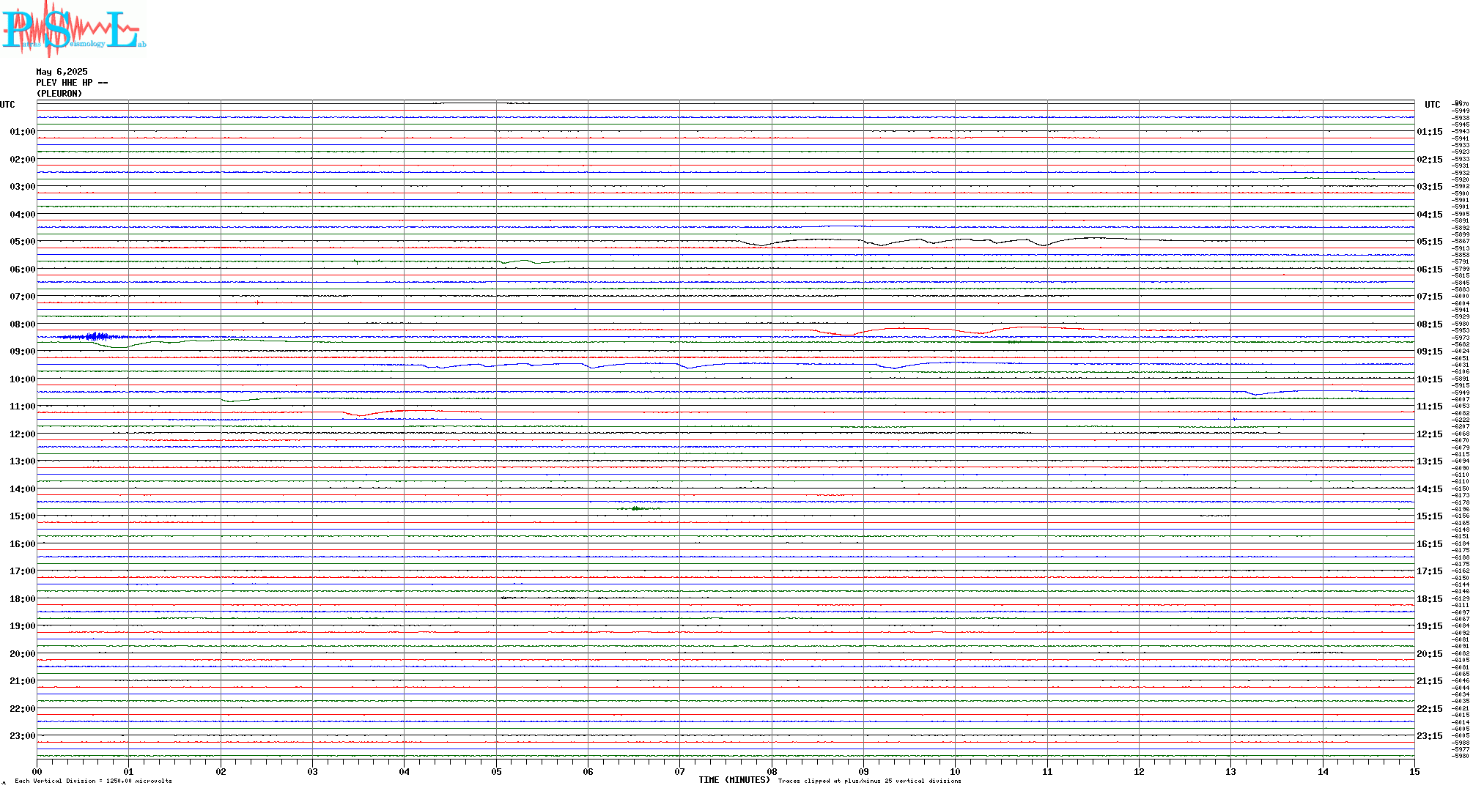Click the 18:00 hour label
This screenshot has height=791, width=1473.
tap(23, 599)
